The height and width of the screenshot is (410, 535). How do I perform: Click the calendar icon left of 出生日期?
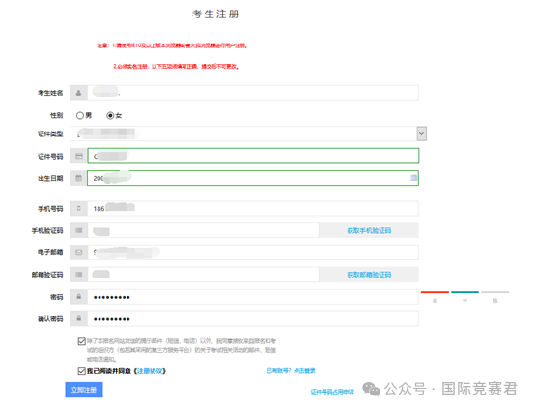tap(79, 178)
